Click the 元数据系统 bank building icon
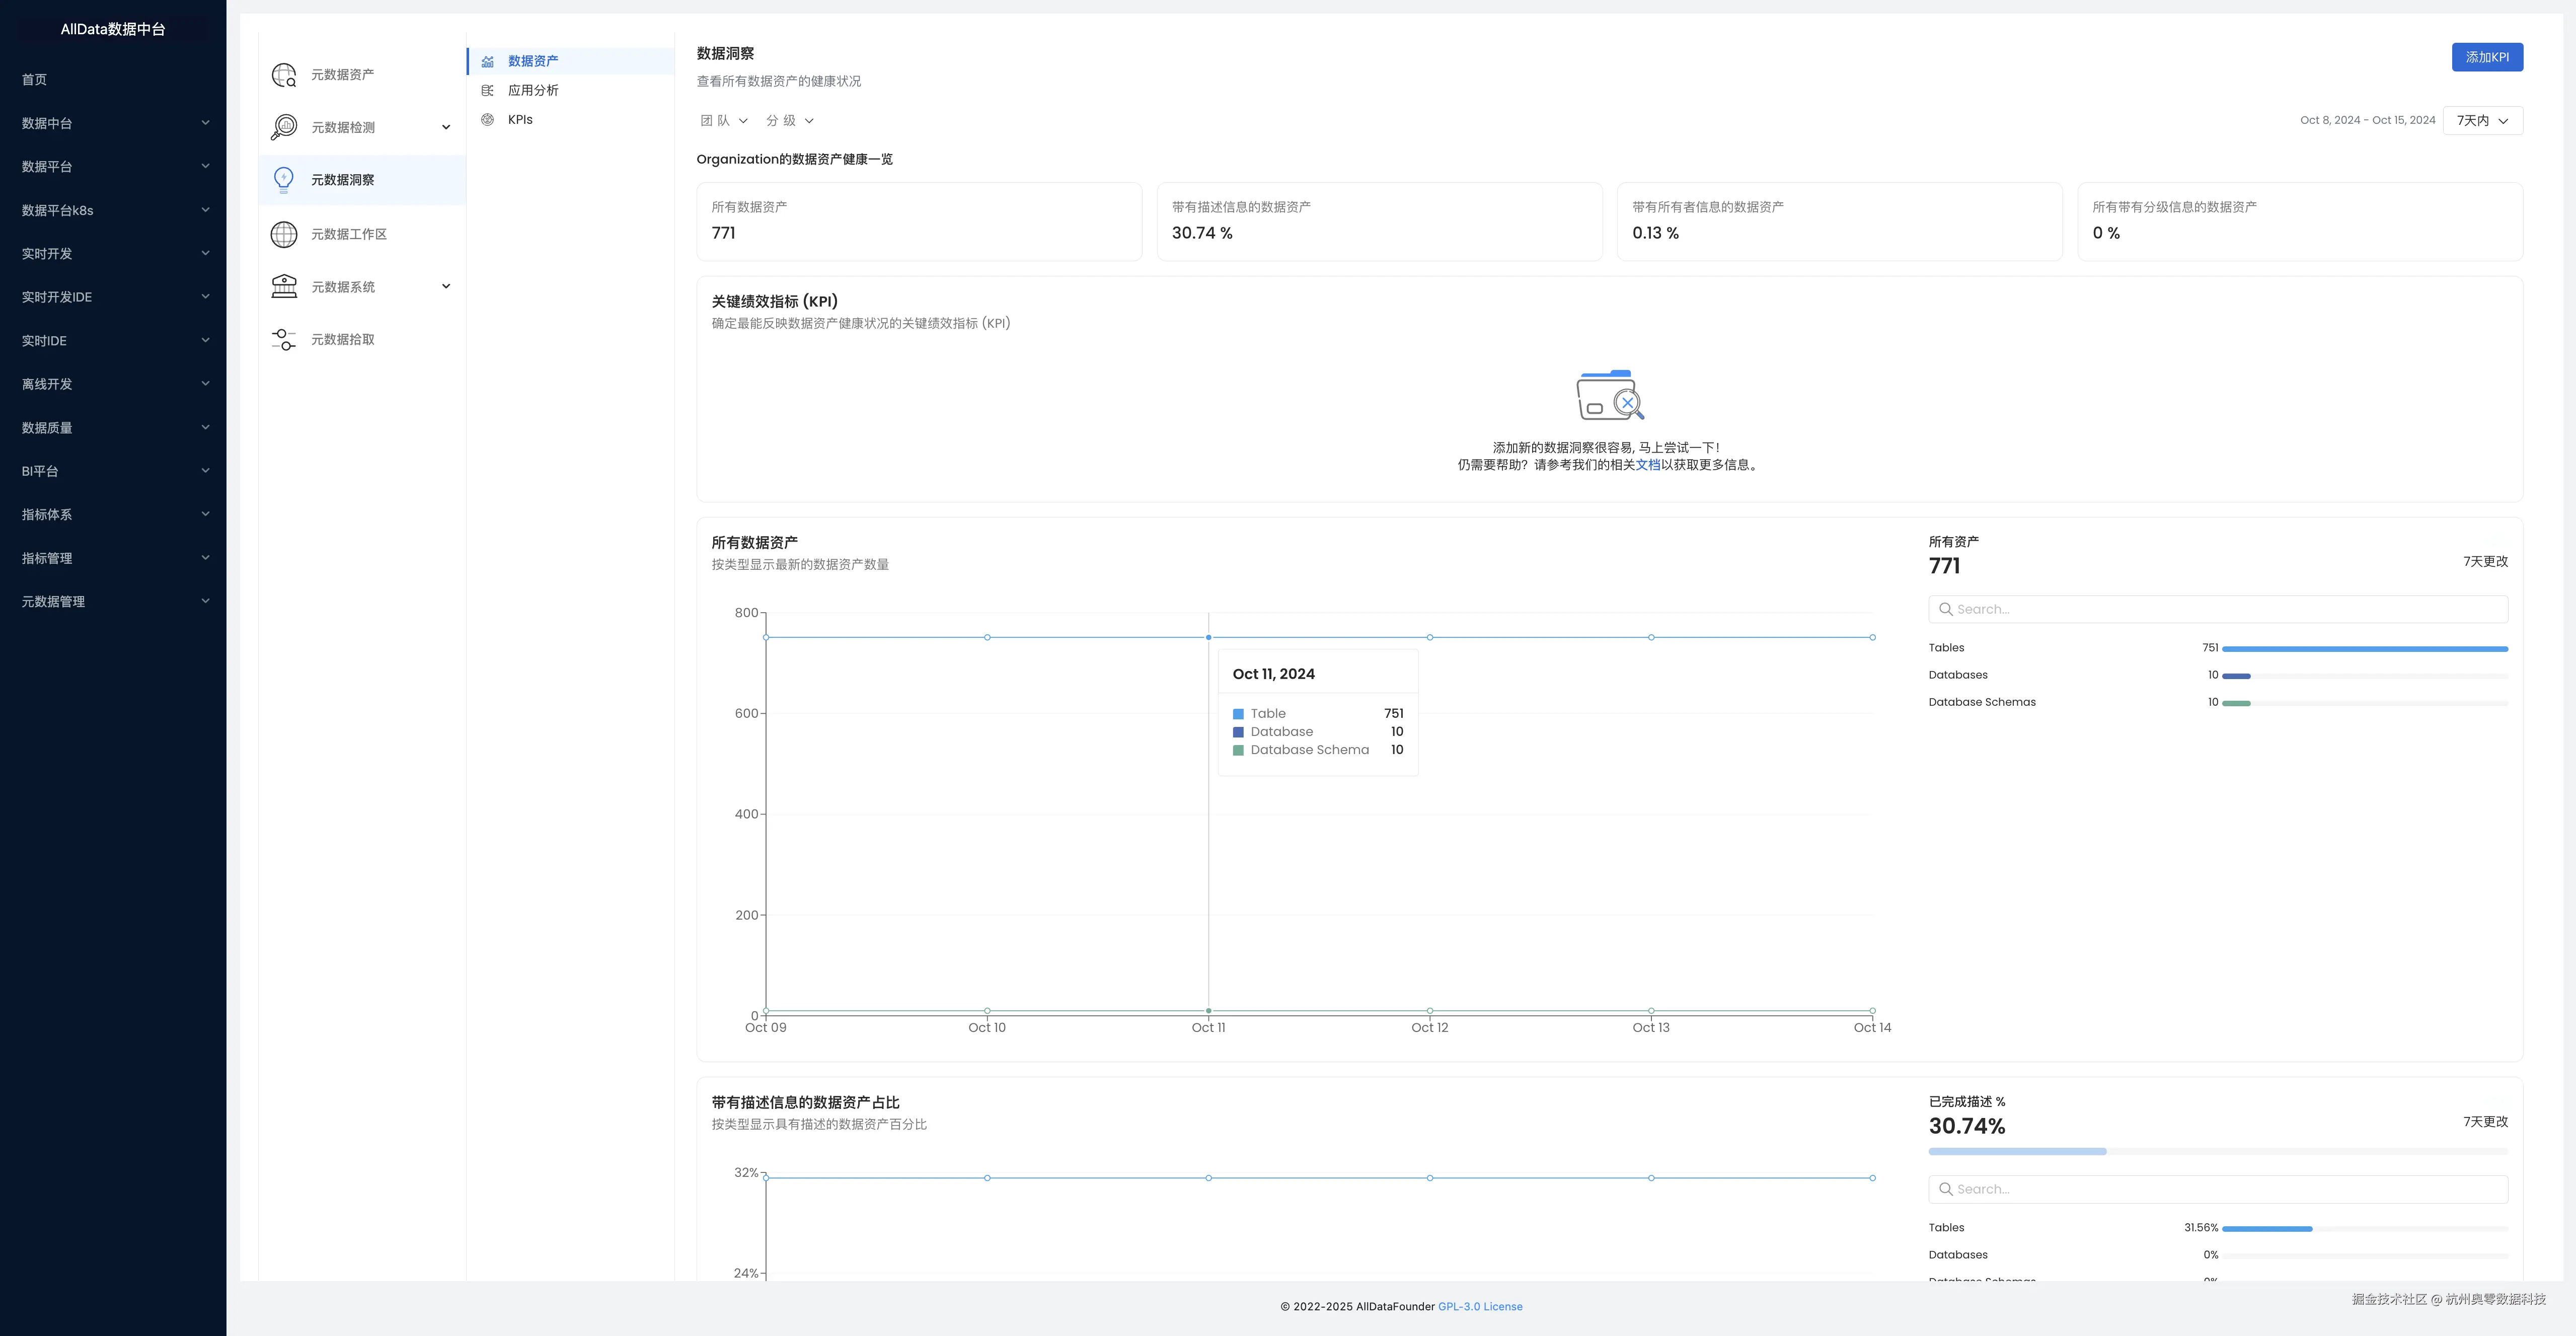The height and width of the screenshot is (1336, 2576). [284, 287]
